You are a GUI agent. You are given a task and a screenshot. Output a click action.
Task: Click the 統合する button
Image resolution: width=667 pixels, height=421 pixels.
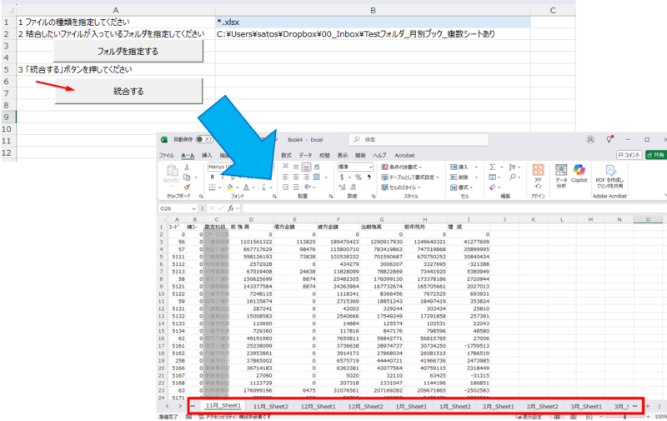point(128,90)
